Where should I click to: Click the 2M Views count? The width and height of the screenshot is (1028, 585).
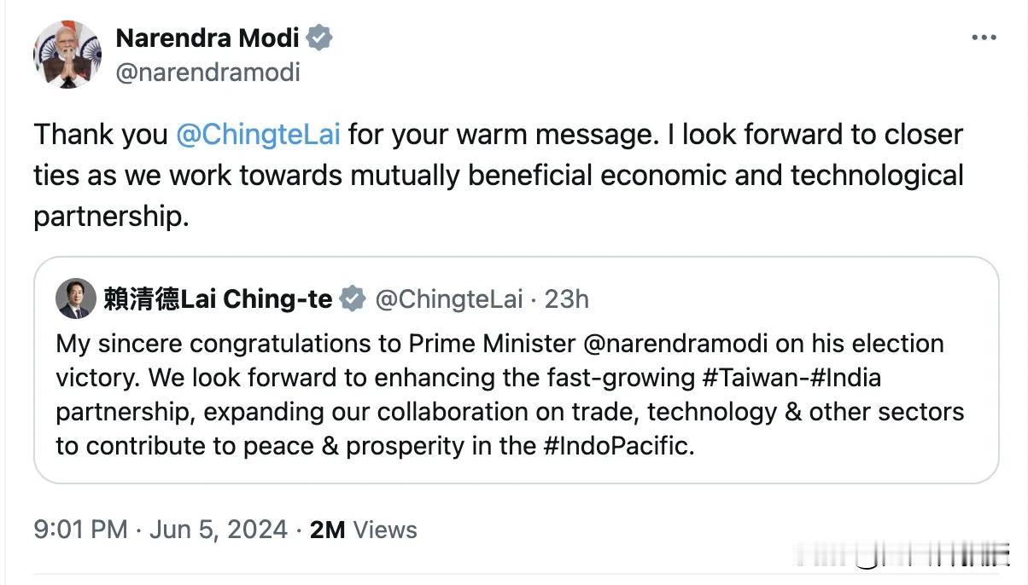click(x=364, y=530)
